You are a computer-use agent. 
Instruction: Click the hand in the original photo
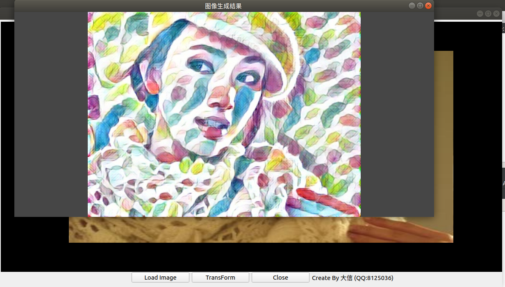point(402,230)
